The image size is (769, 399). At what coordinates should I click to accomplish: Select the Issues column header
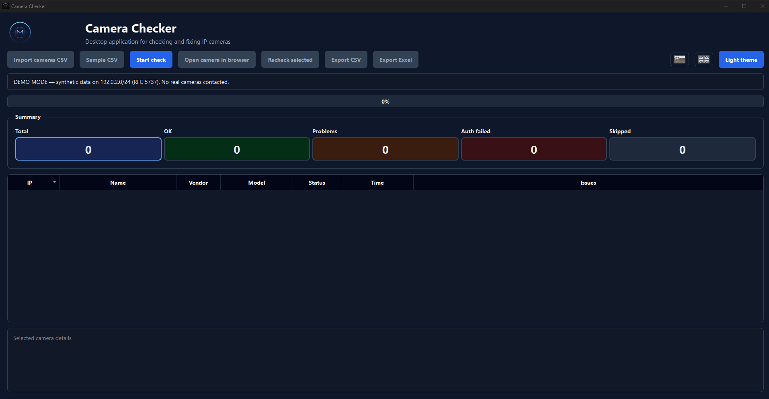[588, 183]
